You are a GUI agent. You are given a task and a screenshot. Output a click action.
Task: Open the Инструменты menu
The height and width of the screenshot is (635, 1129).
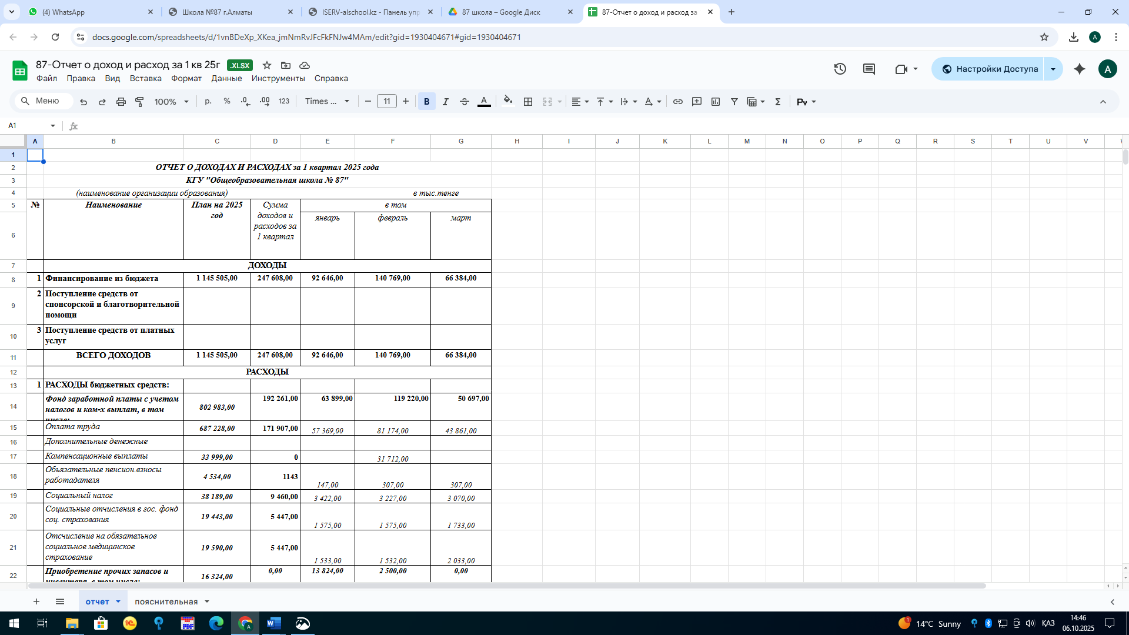[x=278, y=79]
